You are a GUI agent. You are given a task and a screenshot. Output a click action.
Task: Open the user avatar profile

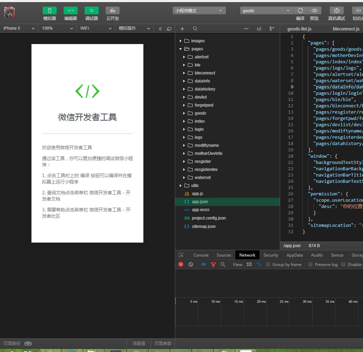[9, 12]
